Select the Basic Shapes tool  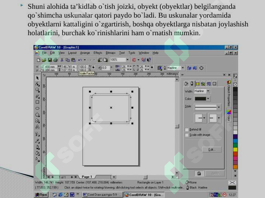click(x=38, y=121)
